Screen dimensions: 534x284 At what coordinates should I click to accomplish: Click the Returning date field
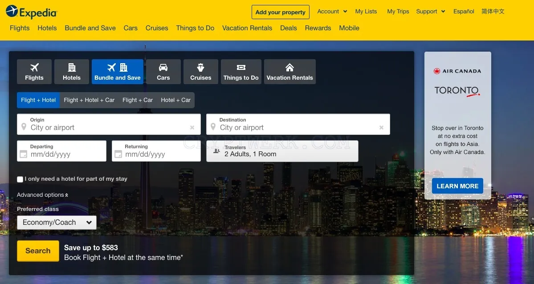click(x=156, y=151)
